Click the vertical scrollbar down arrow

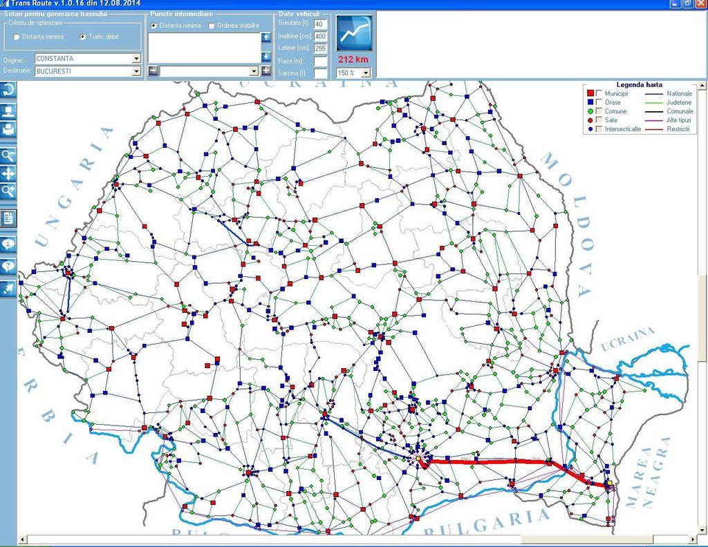(x=702, y=530)
